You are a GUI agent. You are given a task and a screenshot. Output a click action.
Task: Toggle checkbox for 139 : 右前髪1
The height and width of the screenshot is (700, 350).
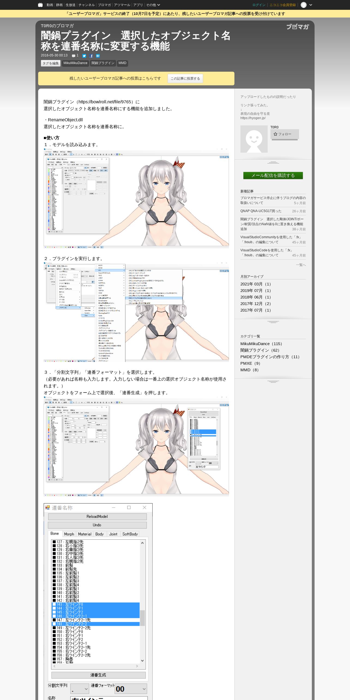point(54,589)
